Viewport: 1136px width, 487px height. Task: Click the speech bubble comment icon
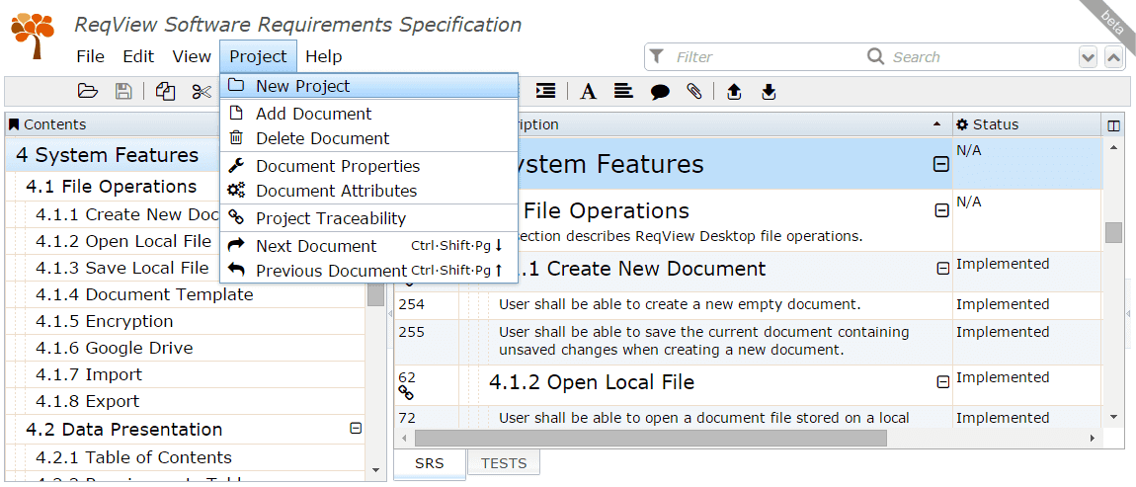[660, 92]
